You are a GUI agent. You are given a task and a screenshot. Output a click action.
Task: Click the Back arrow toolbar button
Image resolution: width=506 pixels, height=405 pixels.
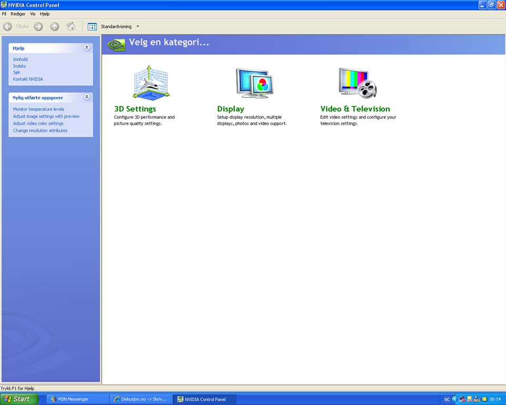7,26
